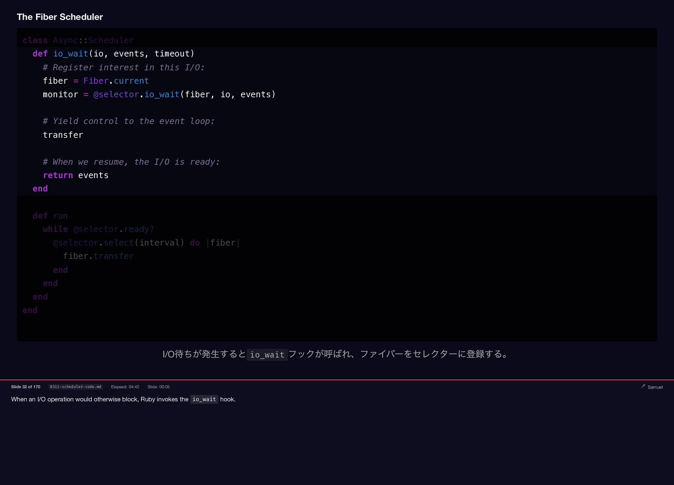Click the Slide 32 of 170 counter
Screen dimensions: 674x485
(26, 387)
